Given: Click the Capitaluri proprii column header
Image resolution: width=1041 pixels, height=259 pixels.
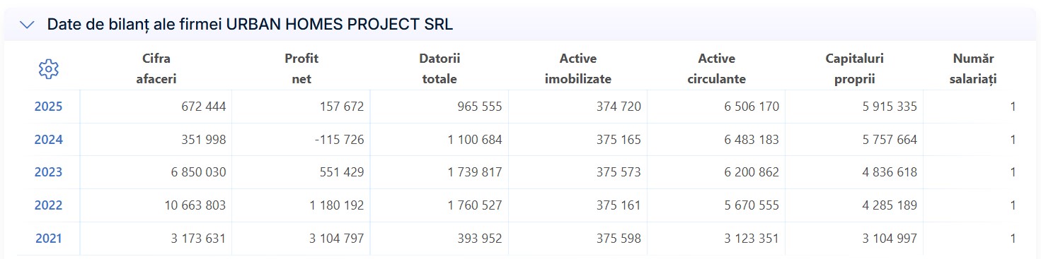Looking at the screenshot, I should [x=854, y=68].
